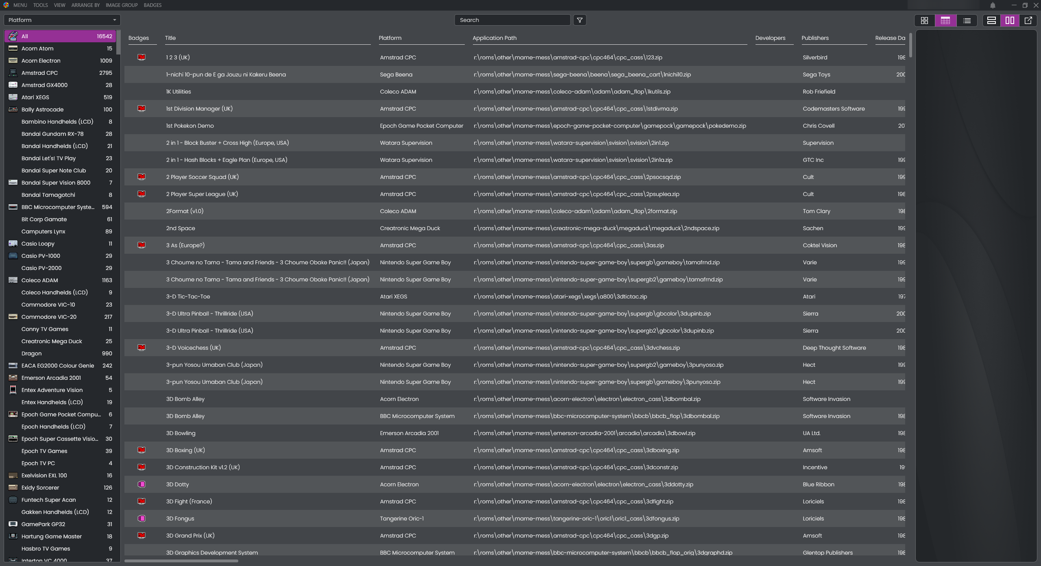Select 1st Pokekon Demo game row
1041x566 pixels.
click(x=515, y=126)
